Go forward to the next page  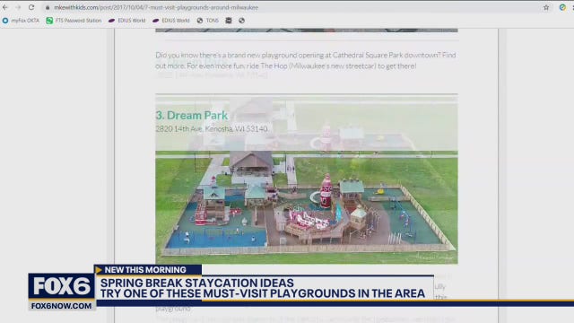pos(18,7)
